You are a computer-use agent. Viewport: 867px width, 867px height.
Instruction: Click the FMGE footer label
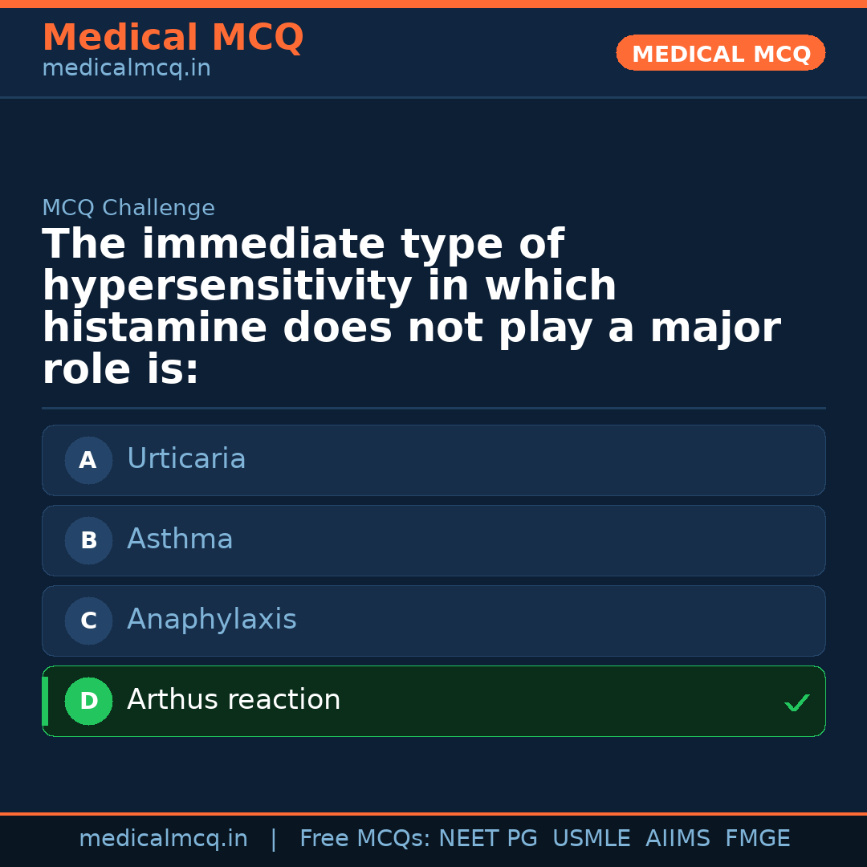point(757,839)
